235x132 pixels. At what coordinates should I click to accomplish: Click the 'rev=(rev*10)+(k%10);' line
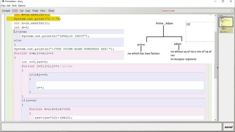pyautogui.click(x=54, y=118)
